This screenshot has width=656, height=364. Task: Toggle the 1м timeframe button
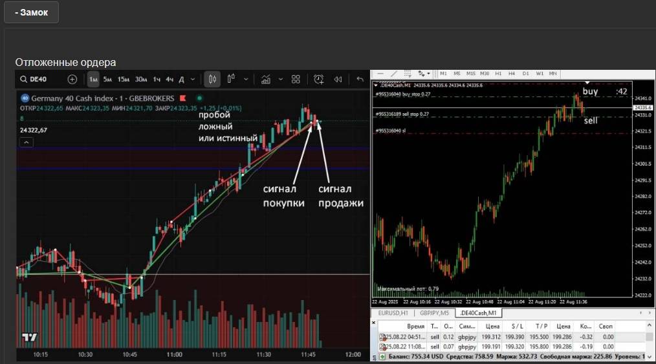(x=93, y=80)
